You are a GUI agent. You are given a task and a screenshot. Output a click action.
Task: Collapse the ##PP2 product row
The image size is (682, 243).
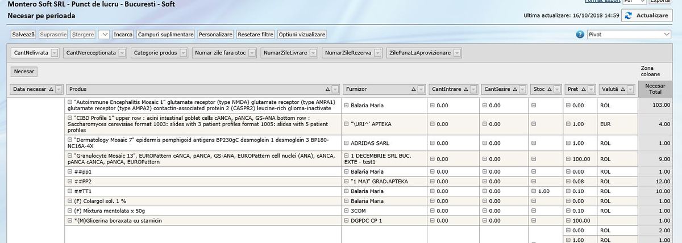point(70,181)
